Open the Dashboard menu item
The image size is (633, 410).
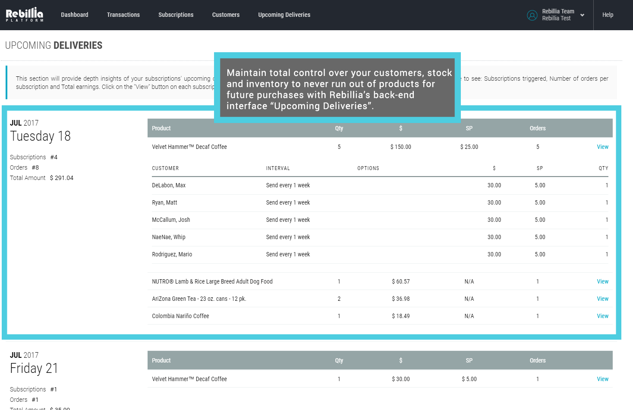[x=74, y=15]
